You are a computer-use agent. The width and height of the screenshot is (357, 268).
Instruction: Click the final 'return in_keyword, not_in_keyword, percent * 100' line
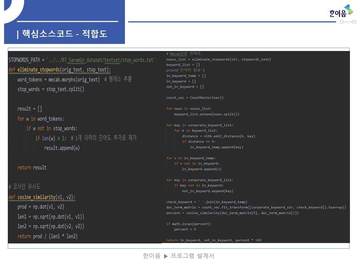213,240
